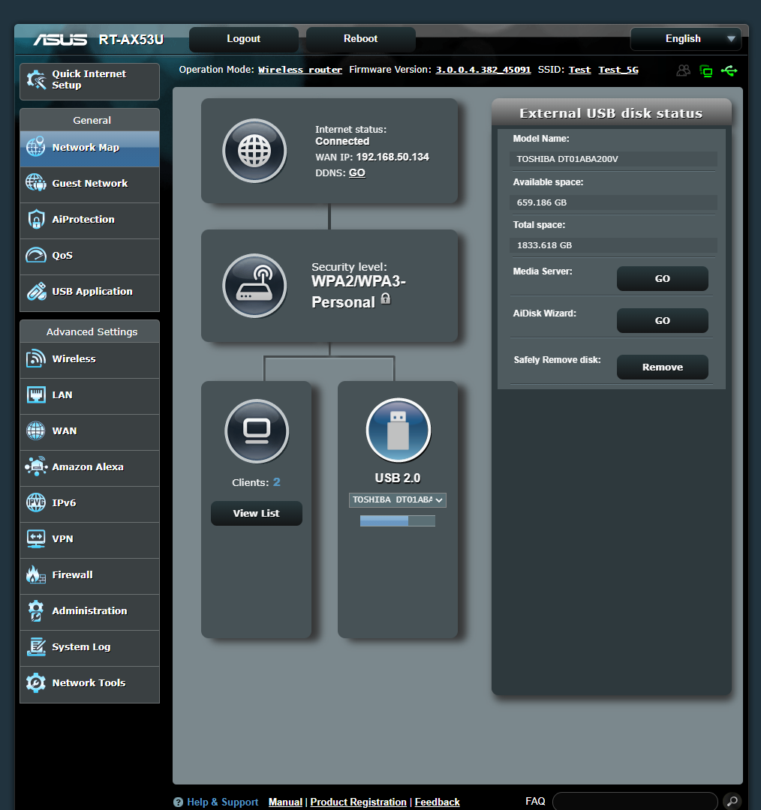Click the QoS speedometer icon in sidebar
The height and width of the screenshot is (810, 761).
point(35,256)
